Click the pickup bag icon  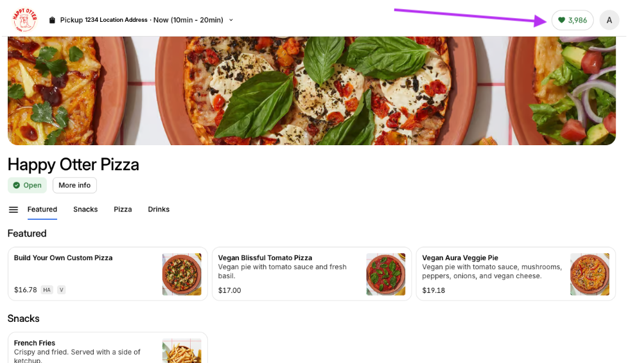[52, 20]
